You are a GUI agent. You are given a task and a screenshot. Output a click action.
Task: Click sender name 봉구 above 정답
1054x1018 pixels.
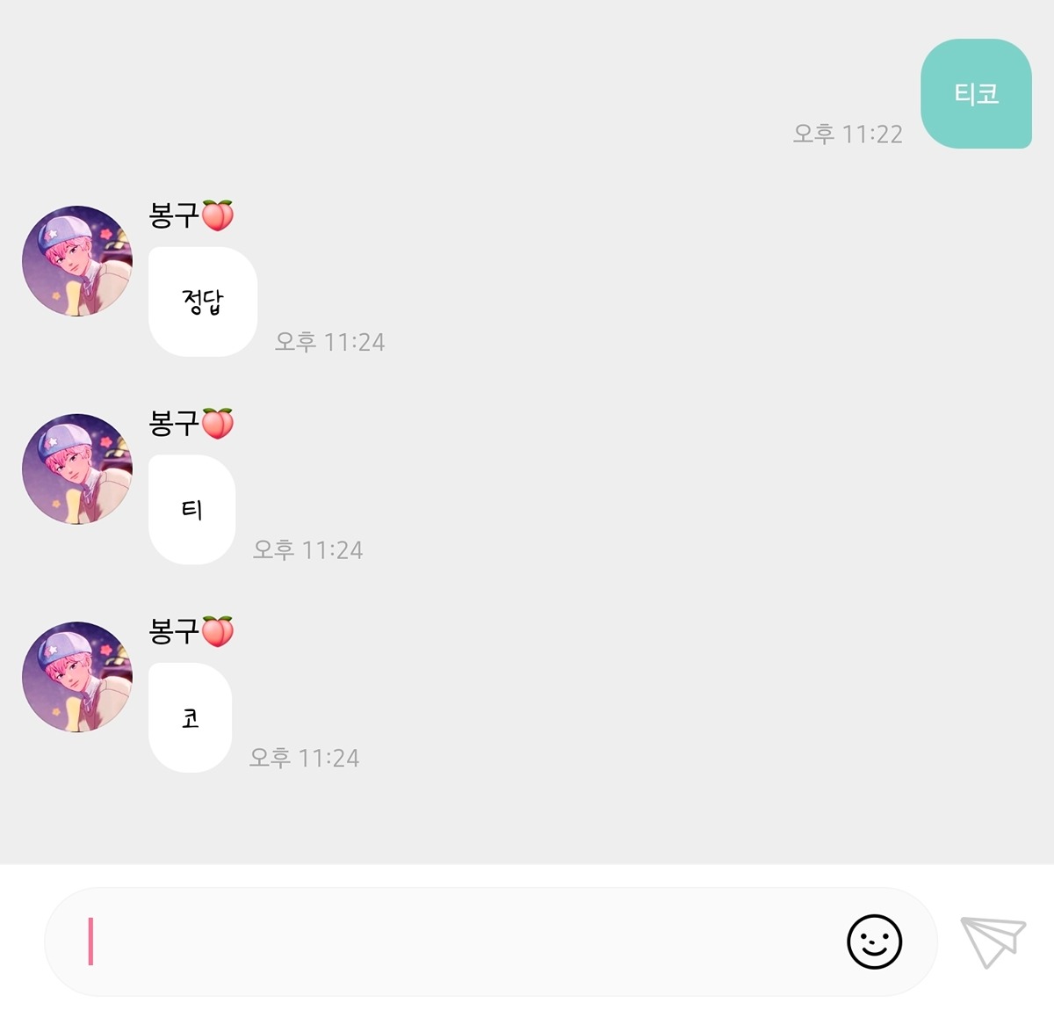[x=174, y=215]
